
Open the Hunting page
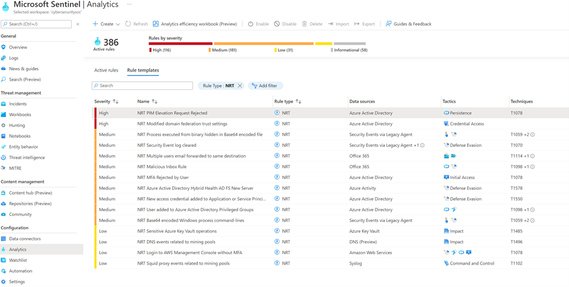(17, 126)
